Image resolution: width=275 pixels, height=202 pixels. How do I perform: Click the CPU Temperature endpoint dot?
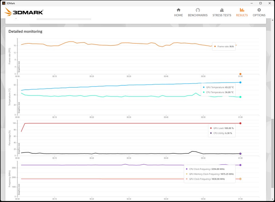[240, 97]
